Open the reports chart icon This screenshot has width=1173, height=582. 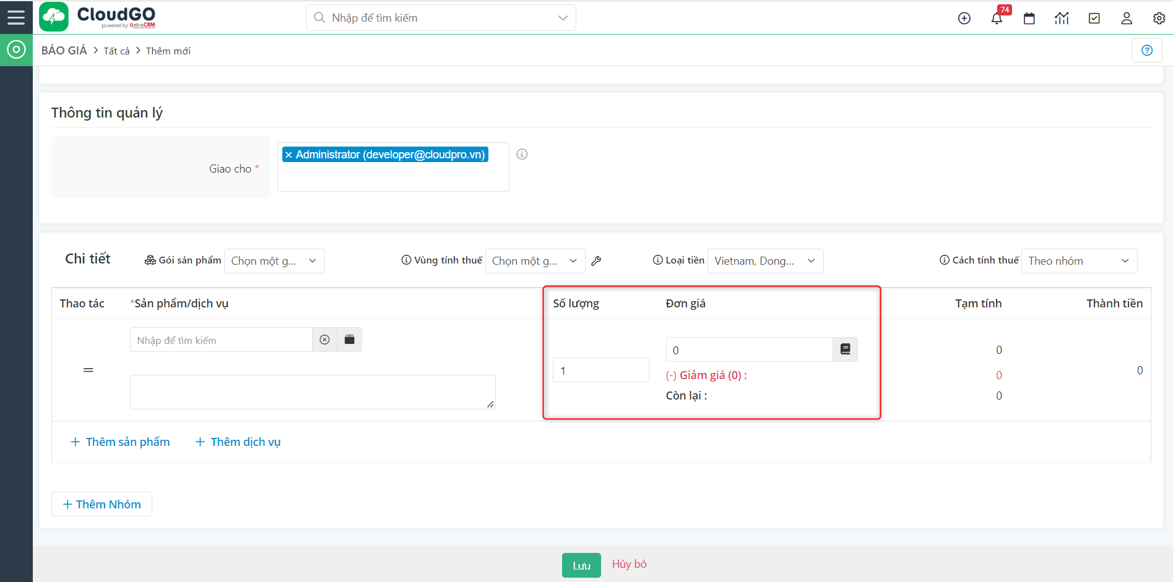coord(1062,18)
